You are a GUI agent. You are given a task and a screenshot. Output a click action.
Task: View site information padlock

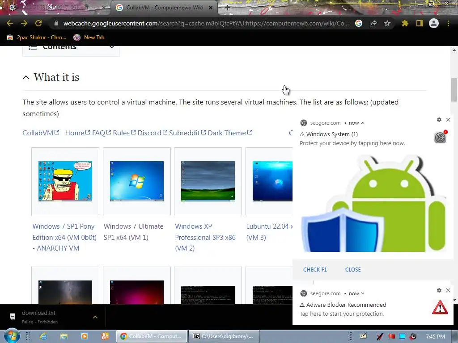click(56, 23)
